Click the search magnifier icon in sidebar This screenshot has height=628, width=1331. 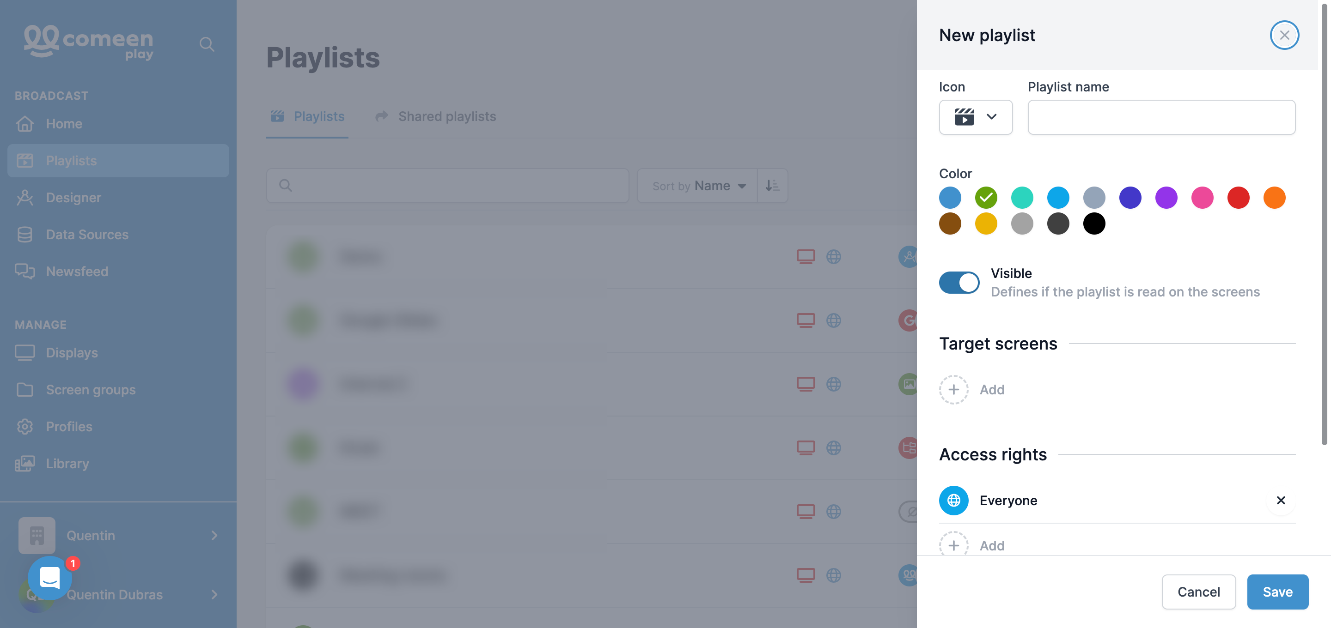[x=207, y=44]
